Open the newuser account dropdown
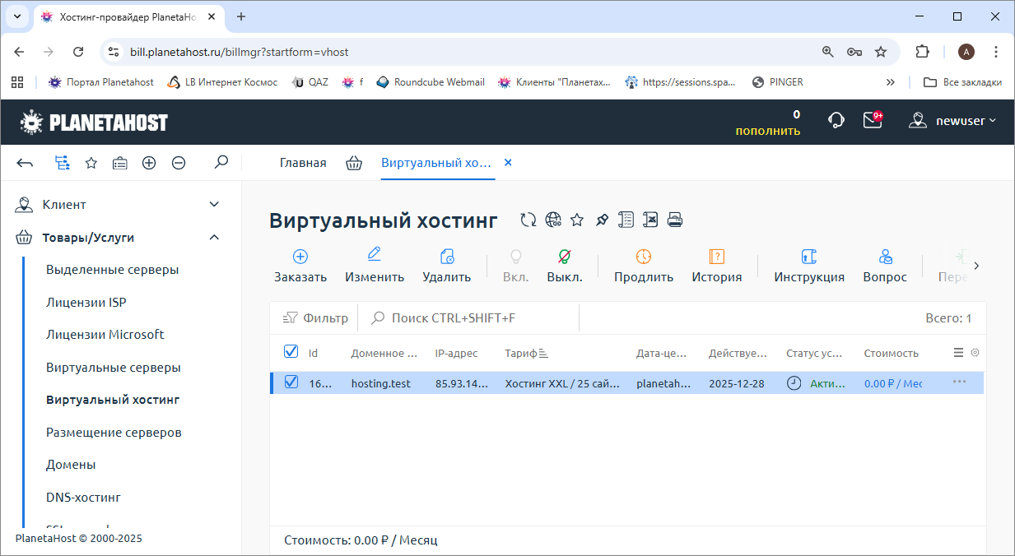The height and width of the screenshot is (556, 1015). [952, 121]
